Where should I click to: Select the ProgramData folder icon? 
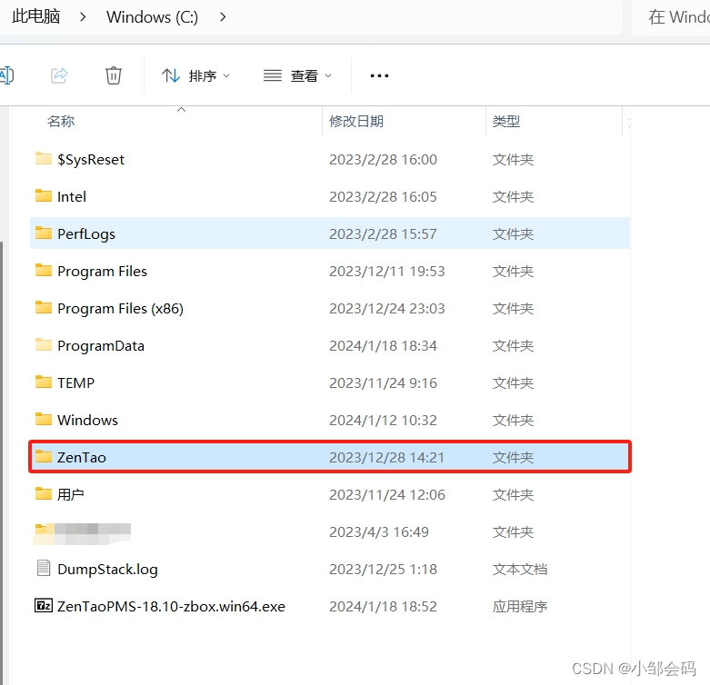pos(44,344)
